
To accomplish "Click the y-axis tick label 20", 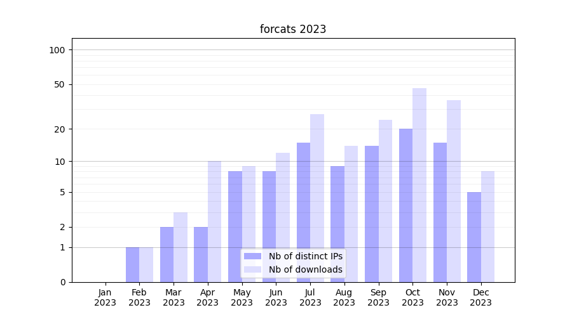I will [60, 129].
